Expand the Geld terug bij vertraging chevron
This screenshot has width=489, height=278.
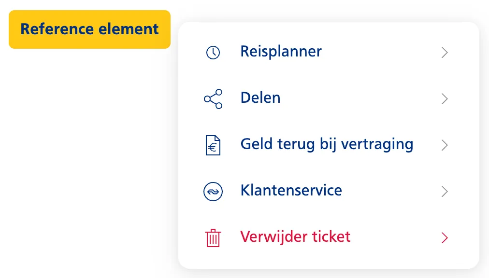coord(445,145)
